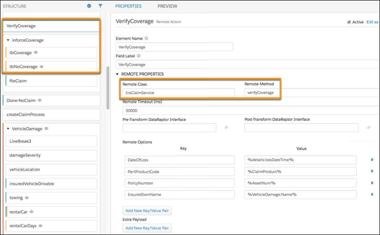Click the globe icon in Structure header
Screen dimensions: 380x235
tap(89, 6)
